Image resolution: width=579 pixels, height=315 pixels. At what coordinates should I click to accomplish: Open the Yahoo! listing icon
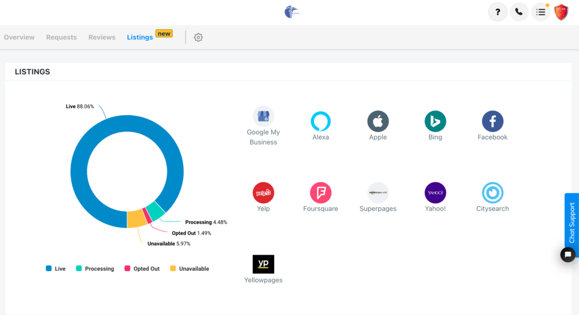point(435,193)
